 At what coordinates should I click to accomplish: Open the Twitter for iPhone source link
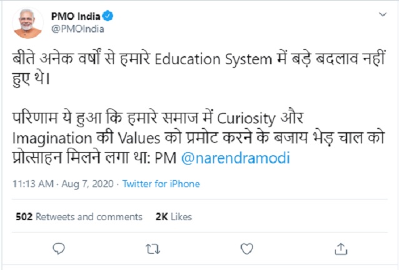[x=161, y=184]
